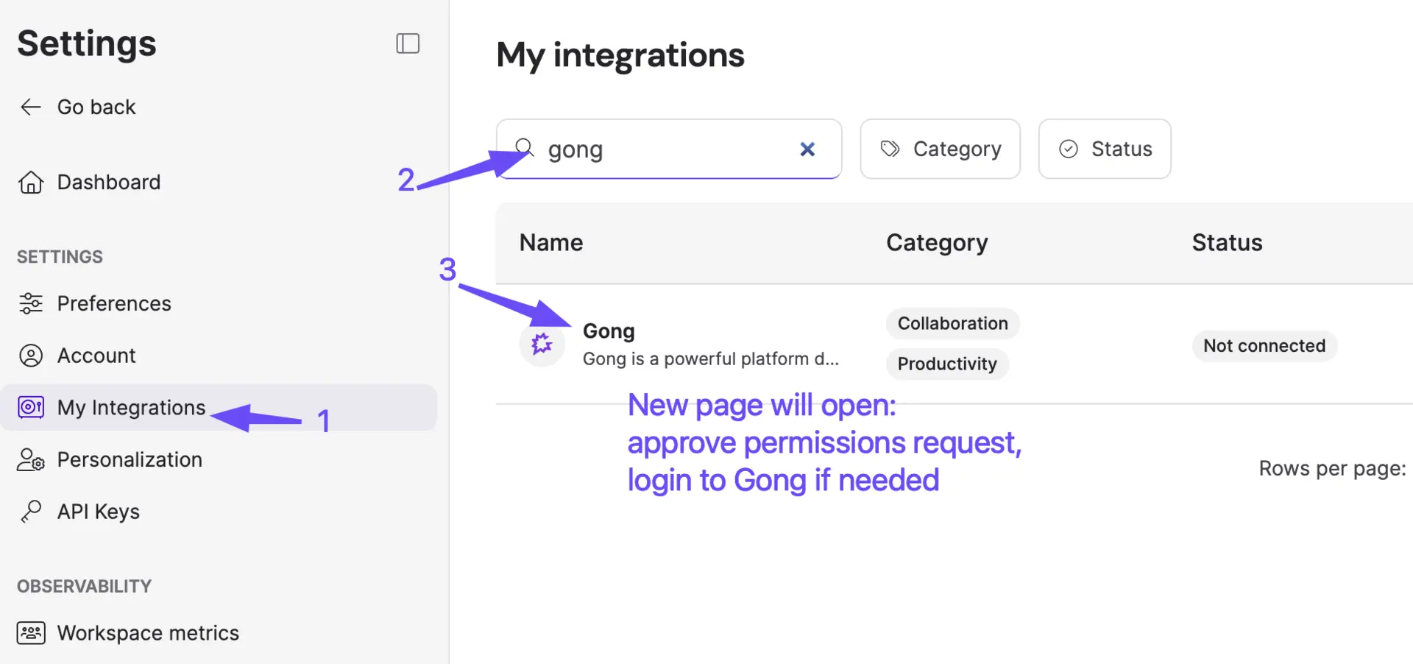Click the Workspace metrics icon

(31, 633)
